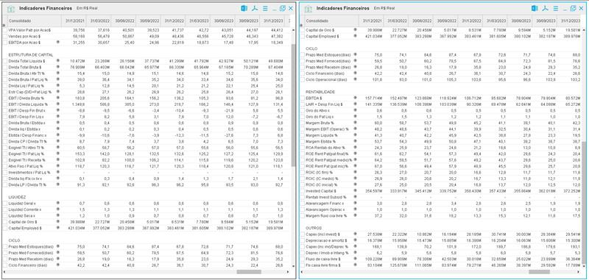The width and height of the screenshot is (589, 280).
Task: Click chart dot icon beside Divida Total Bruta $
Action: 58,67
